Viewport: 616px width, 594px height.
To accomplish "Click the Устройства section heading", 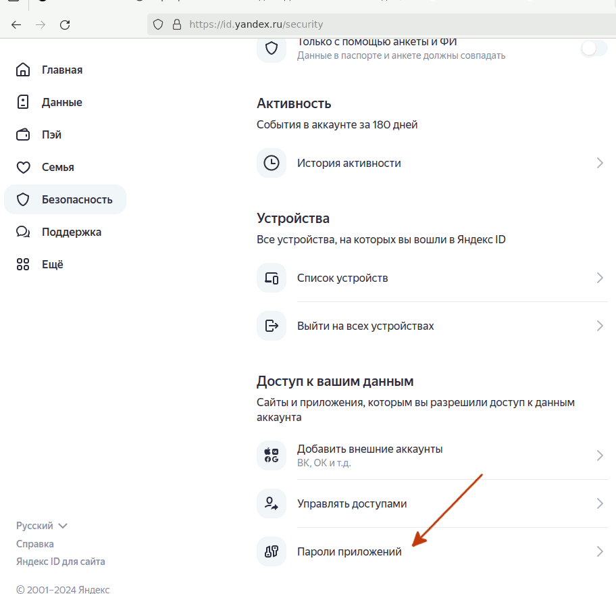I will pos(293,218).
